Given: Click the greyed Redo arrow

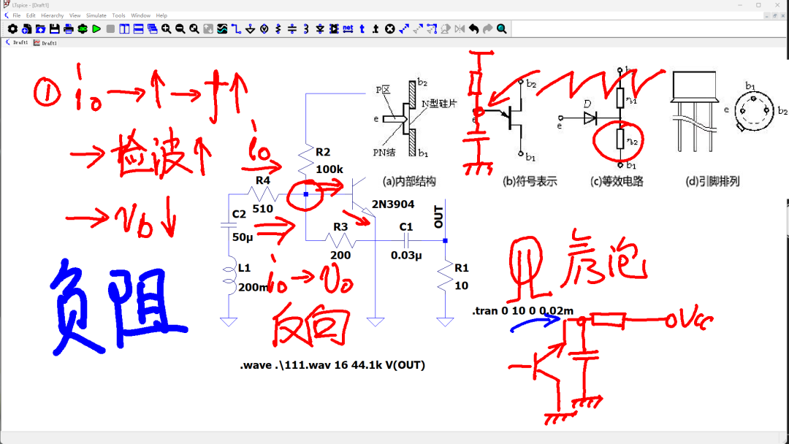Looking at the screenshot, I should pos(487,29).
